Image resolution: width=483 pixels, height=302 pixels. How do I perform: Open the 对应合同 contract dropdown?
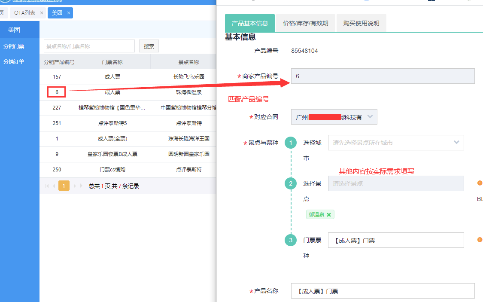(x=334, y=117)
